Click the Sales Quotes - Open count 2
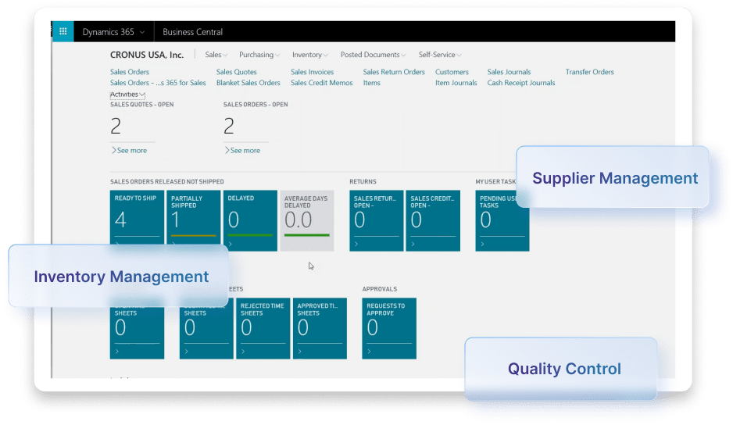This screenshot has width=733, height=425. (116, 127)
